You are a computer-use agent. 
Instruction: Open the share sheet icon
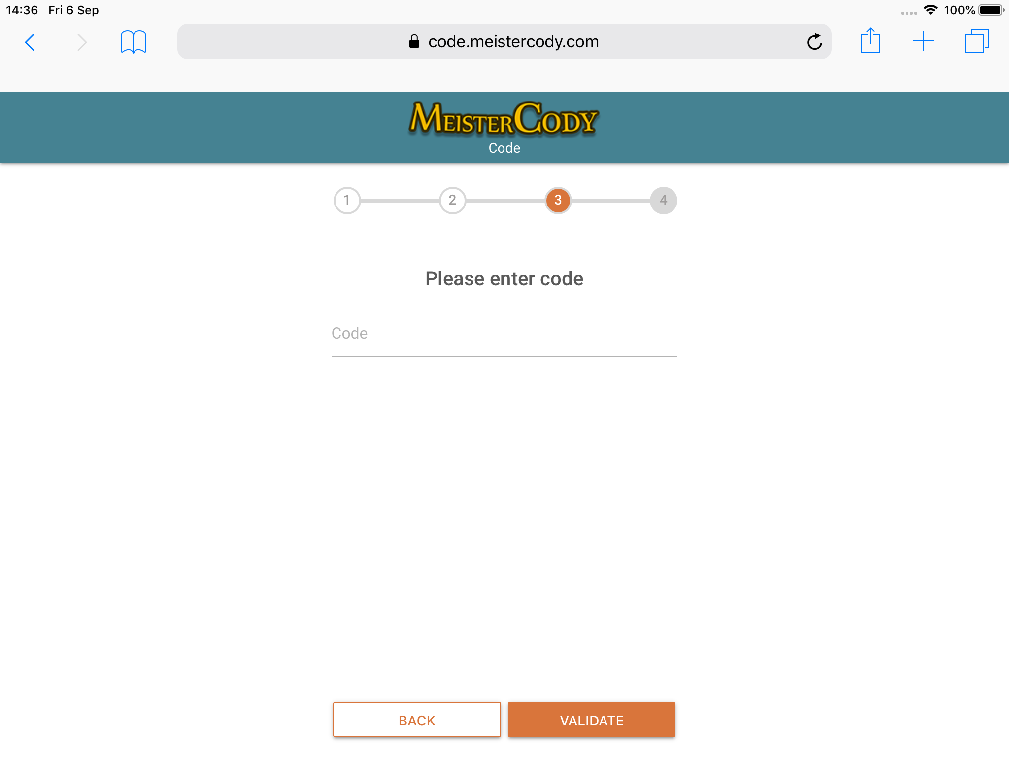pos(871,40)
